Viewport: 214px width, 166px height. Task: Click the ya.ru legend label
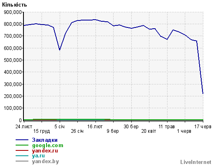click(38, 156)
